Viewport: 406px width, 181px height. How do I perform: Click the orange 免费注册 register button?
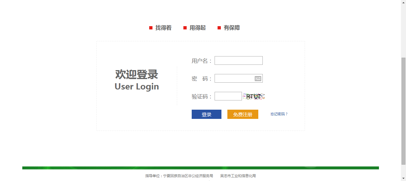[x=243, y=114]
